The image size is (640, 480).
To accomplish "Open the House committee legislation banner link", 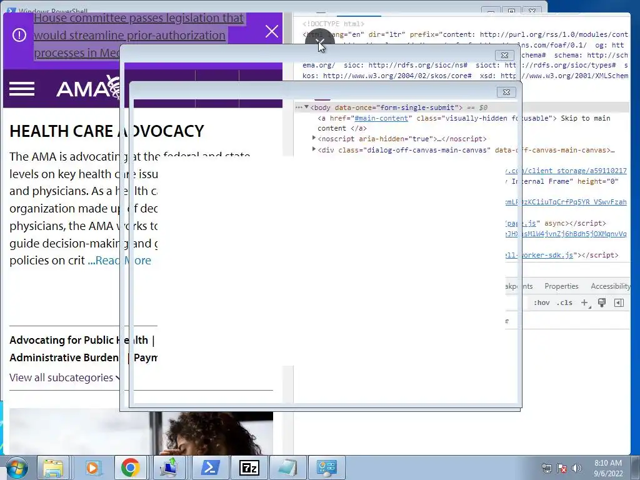I will pos(138,36).
